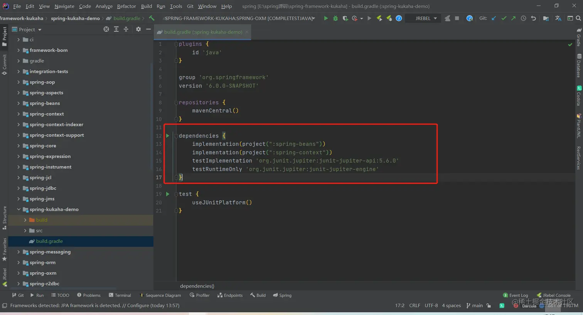Open the Spring tool window
This screenshot has height=315, width=583.
click(282, 295)
